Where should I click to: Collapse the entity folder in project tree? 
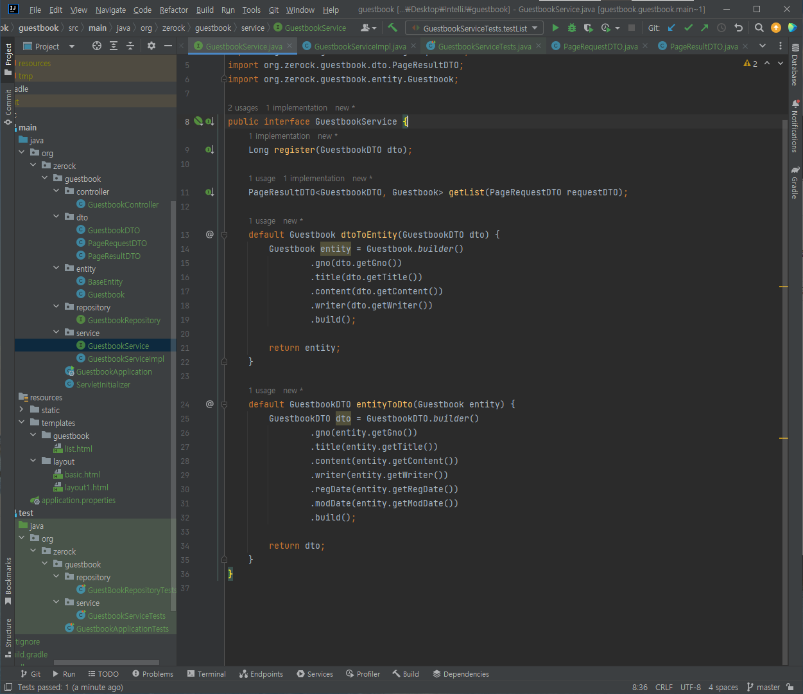point(56,268)
